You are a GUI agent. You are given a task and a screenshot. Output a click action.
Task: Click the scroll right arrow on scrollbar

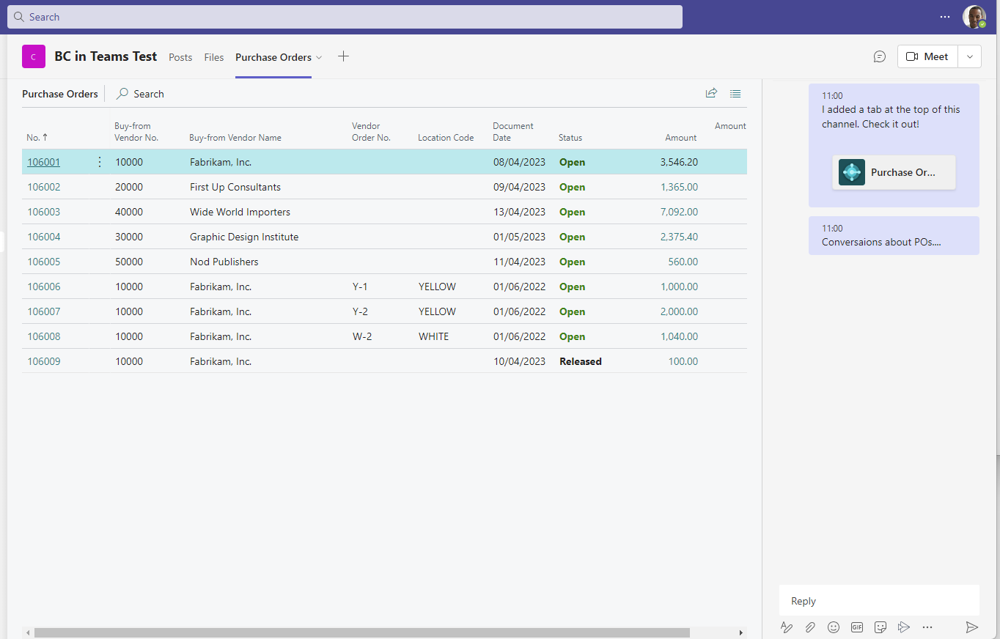(x=741, y=632)
